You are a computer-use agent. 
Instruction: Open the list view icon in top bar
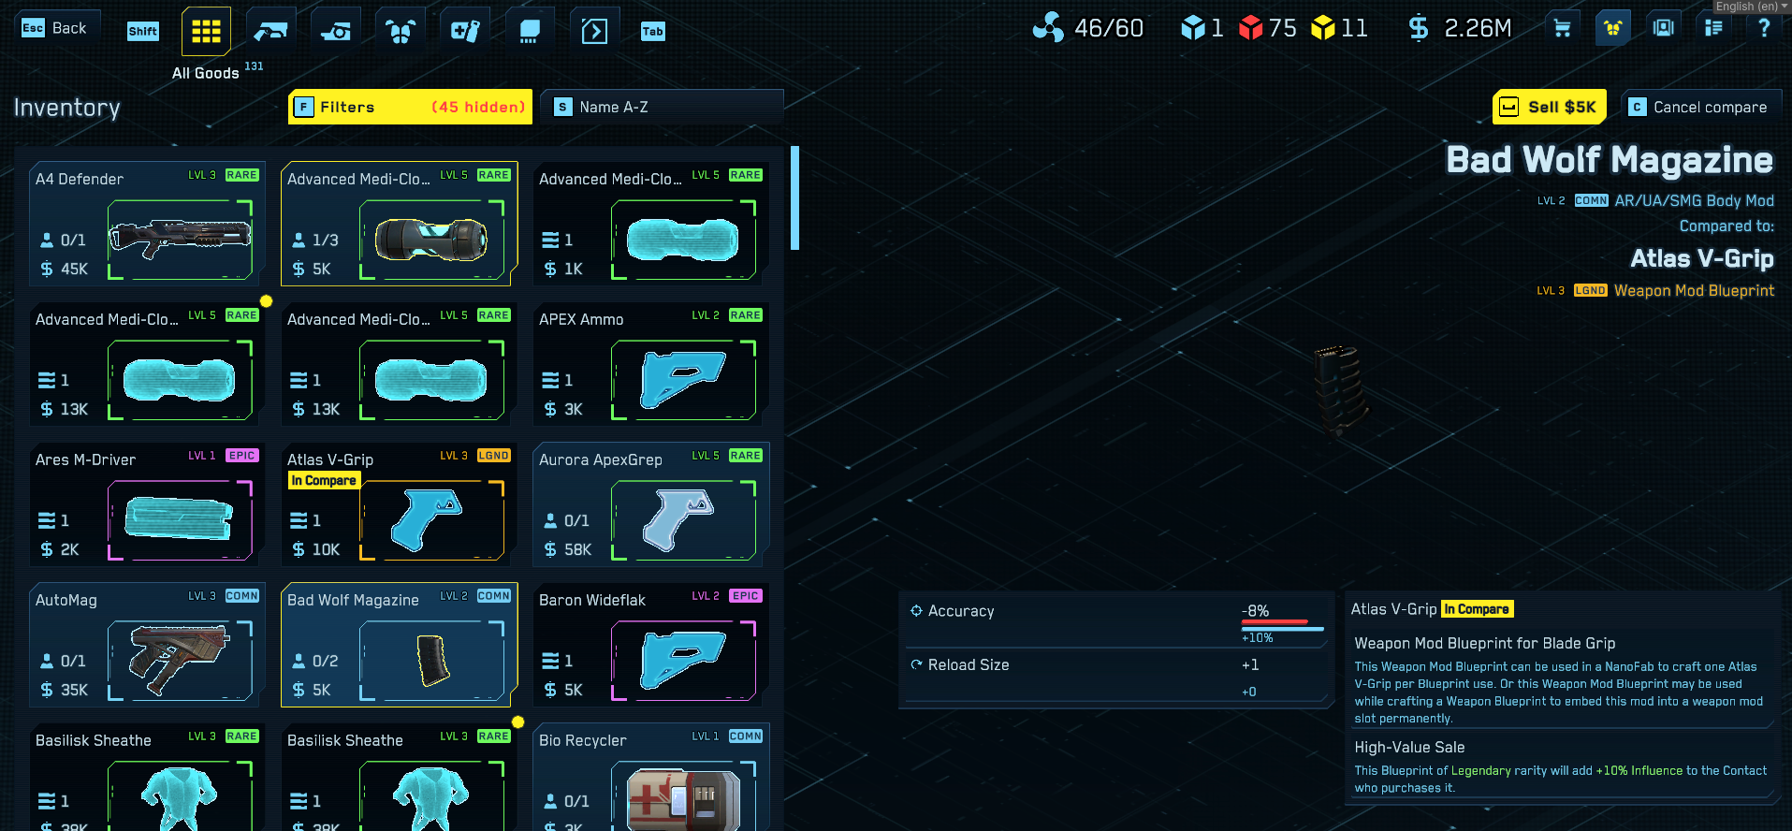pos(1713,28)
